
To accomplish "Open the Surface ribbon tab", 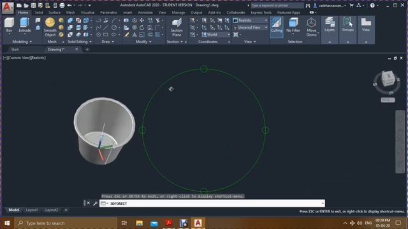I will point(54,13).
